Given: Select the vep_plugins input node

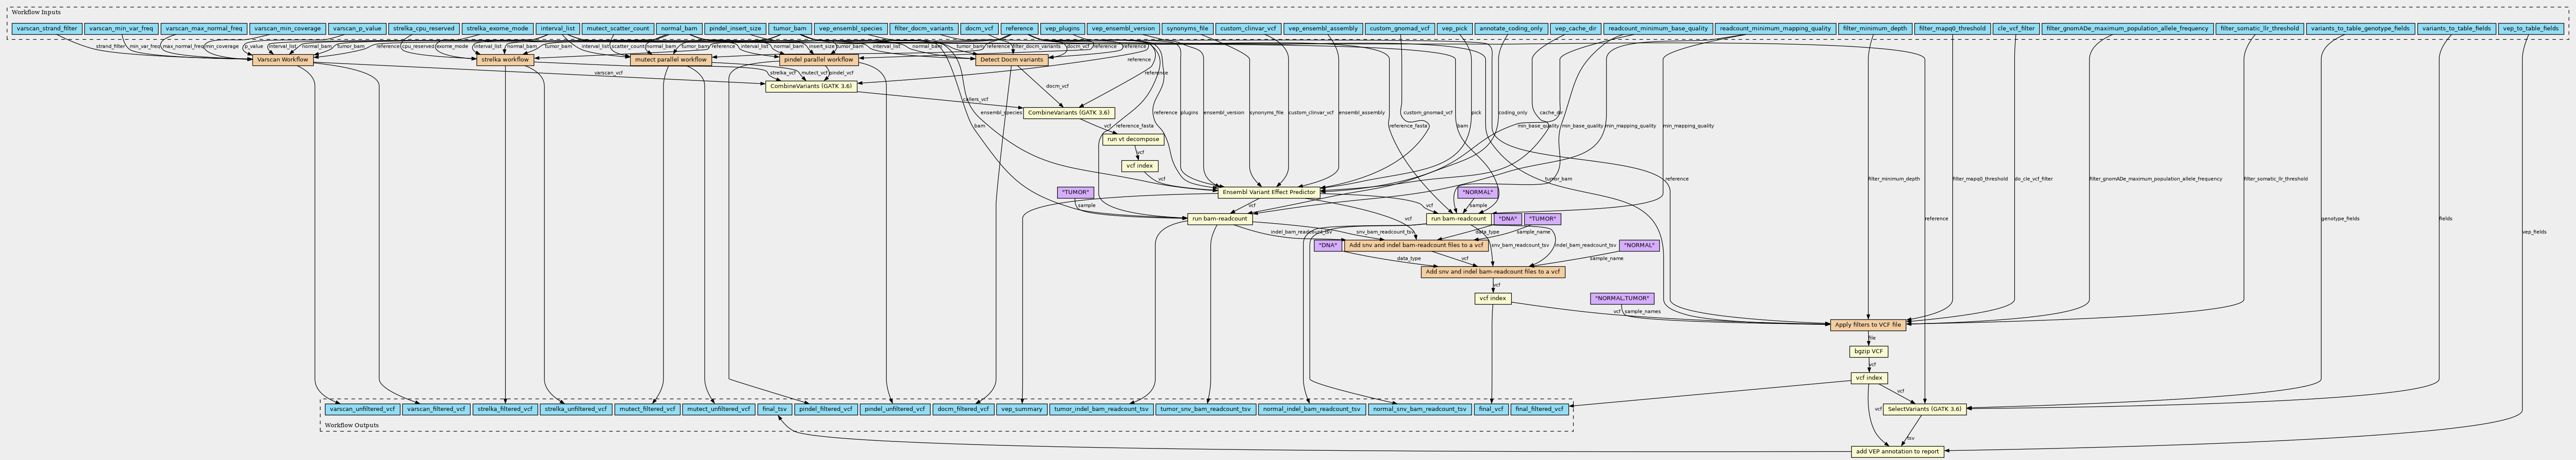Looking at the screenshot, I should [1062, 29].
